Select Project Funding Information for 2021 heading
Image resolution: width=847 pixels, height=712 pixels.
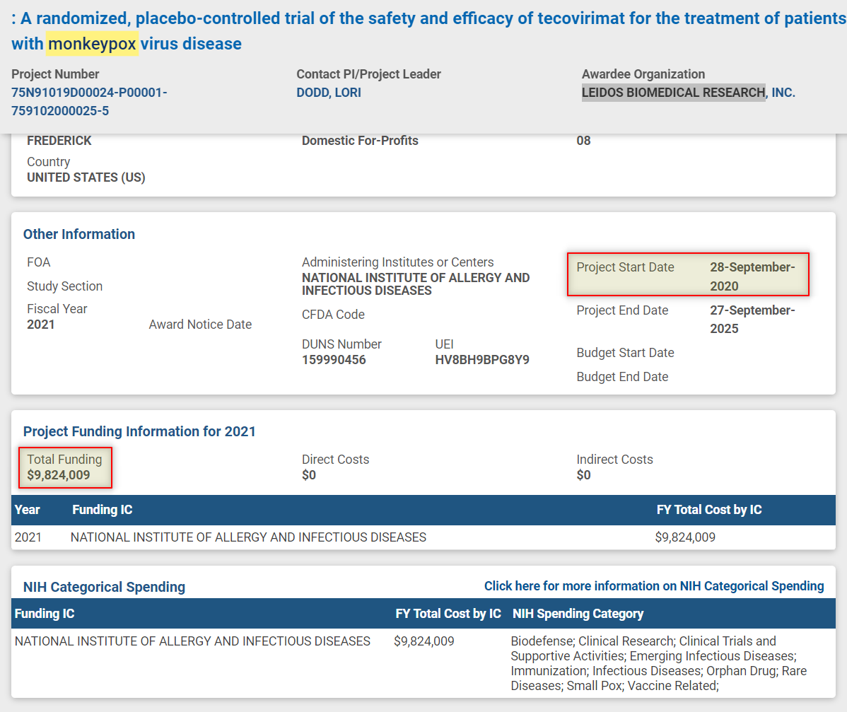139,431
